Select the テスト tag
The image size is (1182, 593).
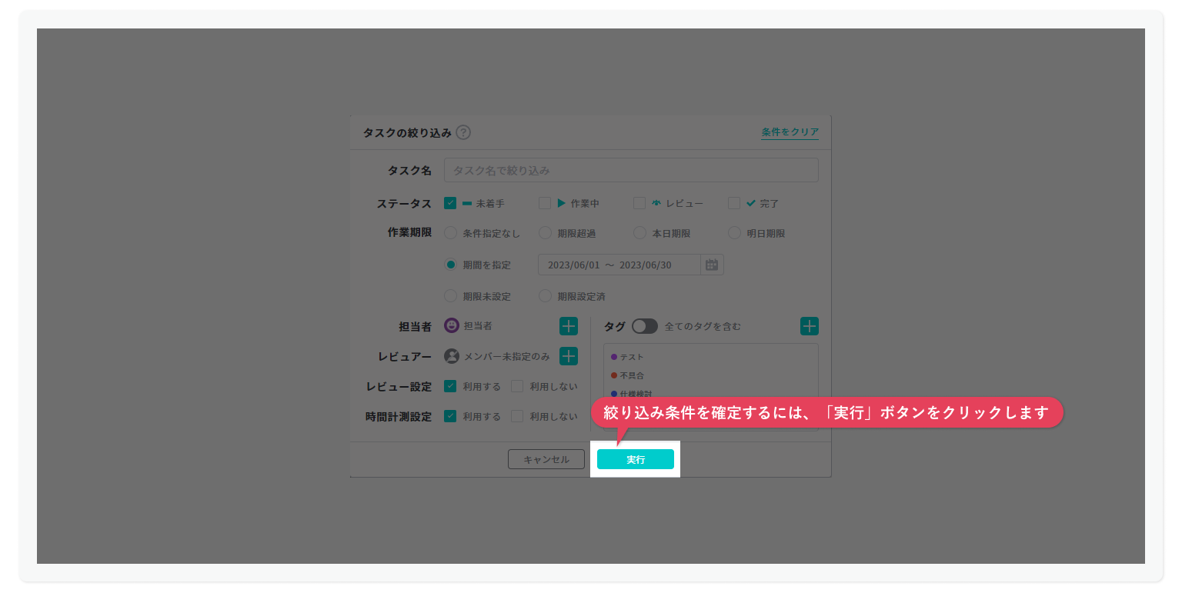pyautogui.click(x=627, y=357)
